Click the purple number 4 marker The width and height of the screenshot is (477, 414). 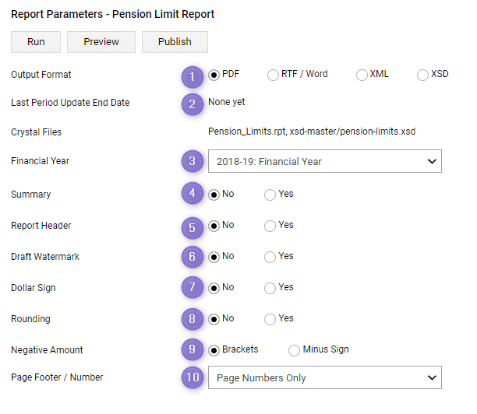point(193,193)
